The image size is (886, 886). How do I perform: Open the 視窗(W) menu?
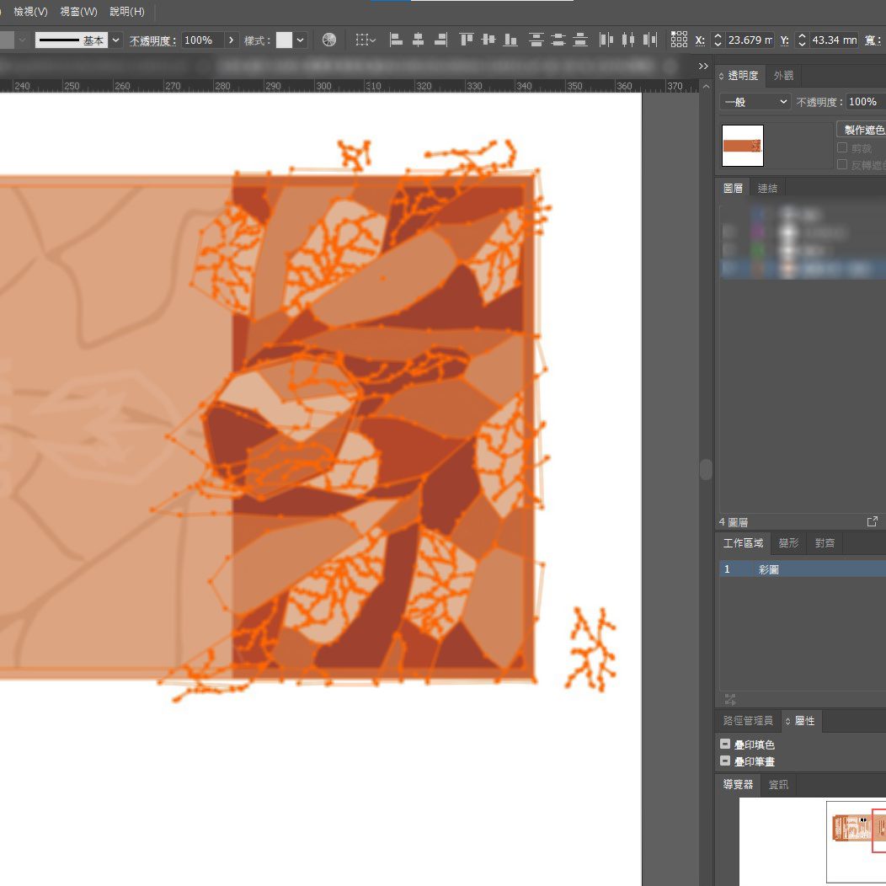pyautogui.click(x=78, y=12)
